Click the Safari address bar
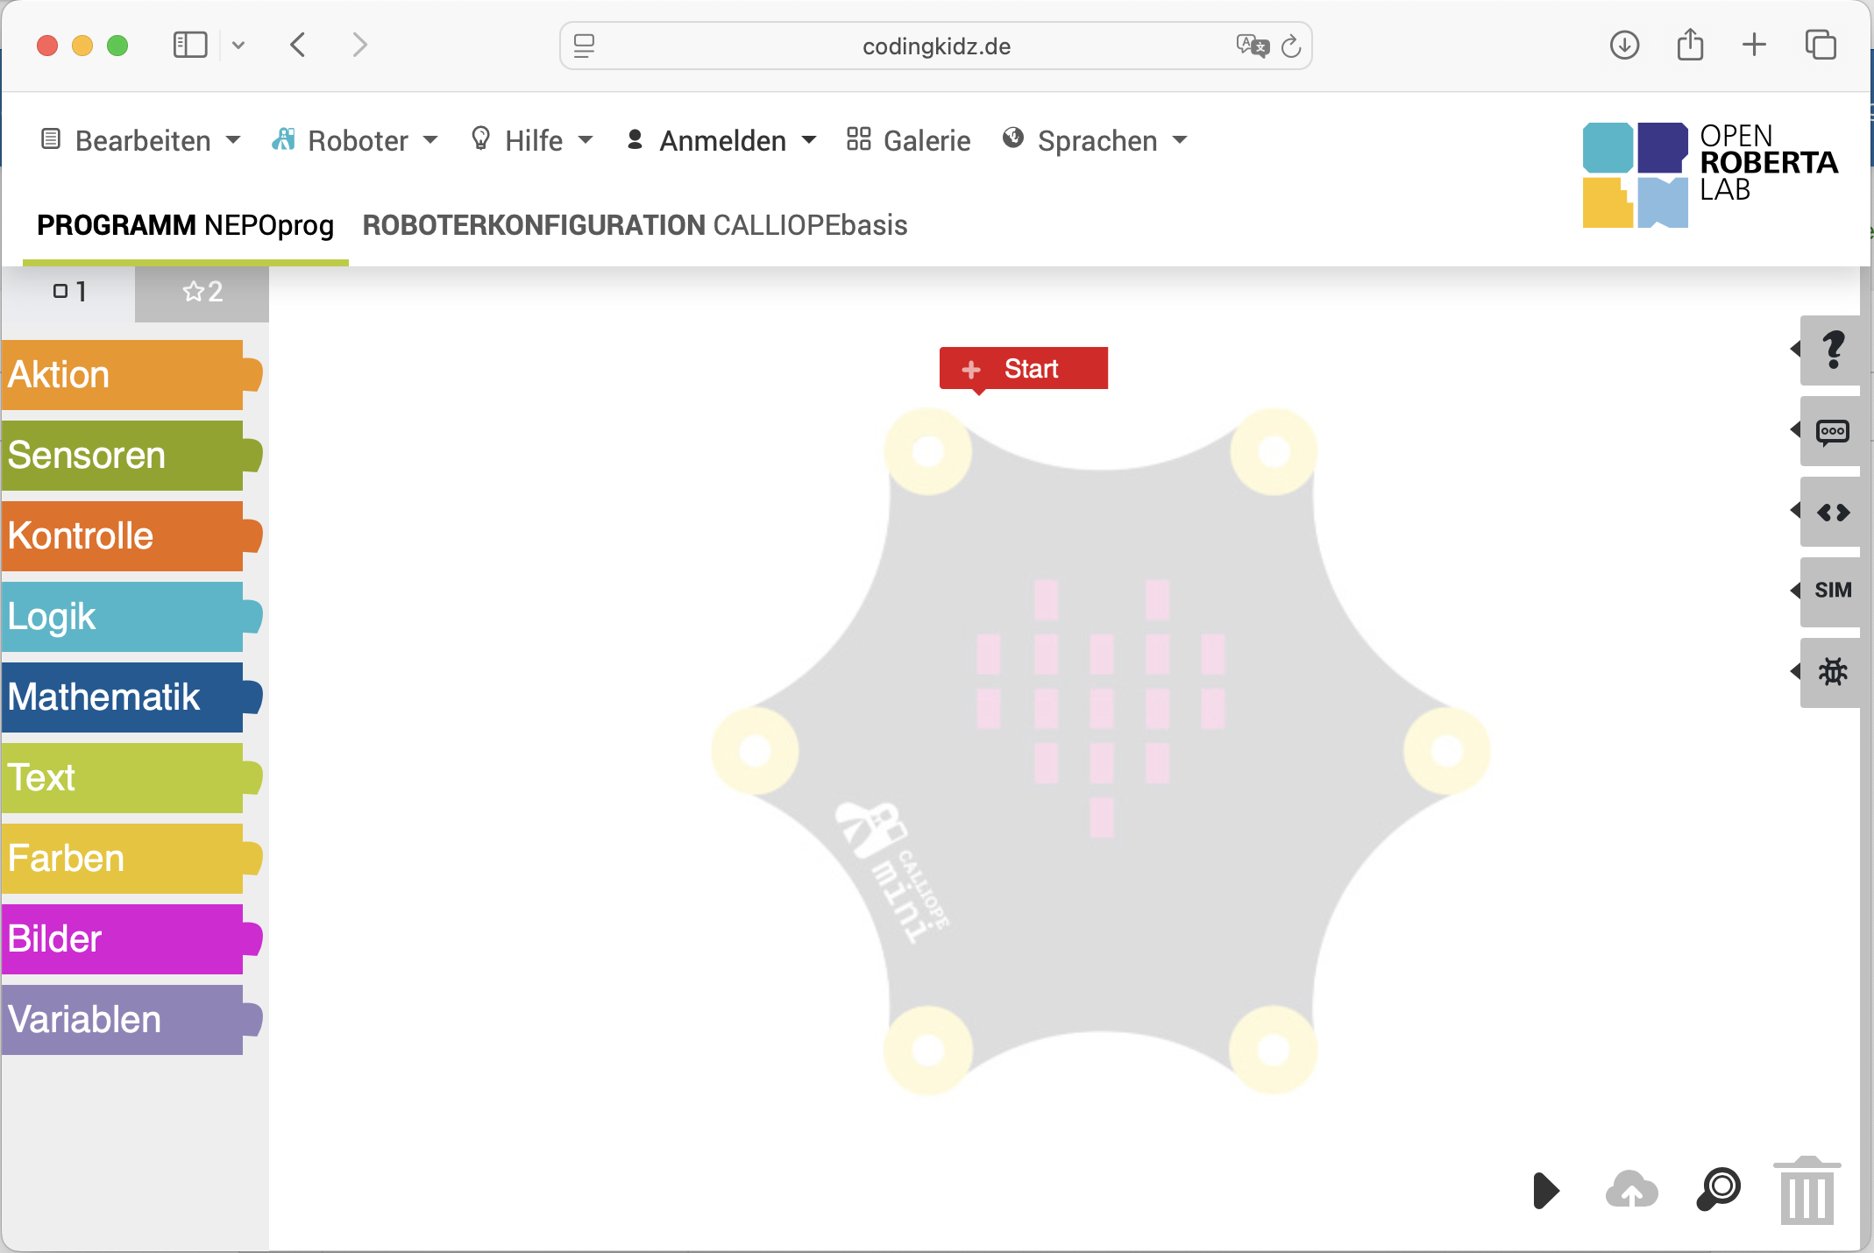The image size is (1874, 1253). click(x=935, y=46)
